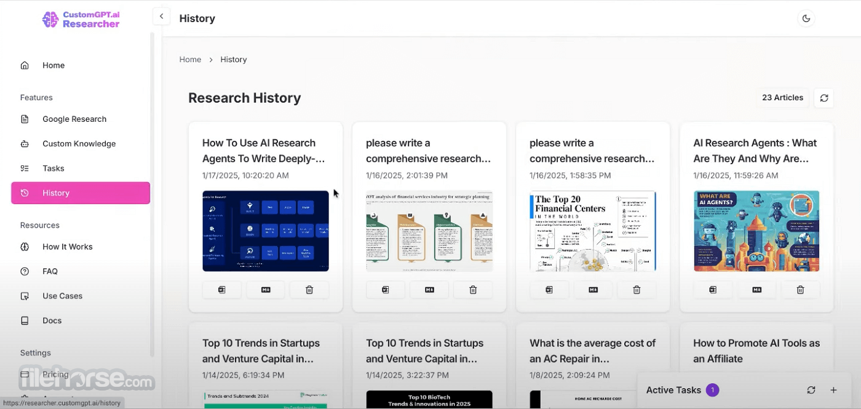Screen dimensions: 861x409
Task: Export the 2:01:39 PM article to Word
Action: tap(386, 290)
